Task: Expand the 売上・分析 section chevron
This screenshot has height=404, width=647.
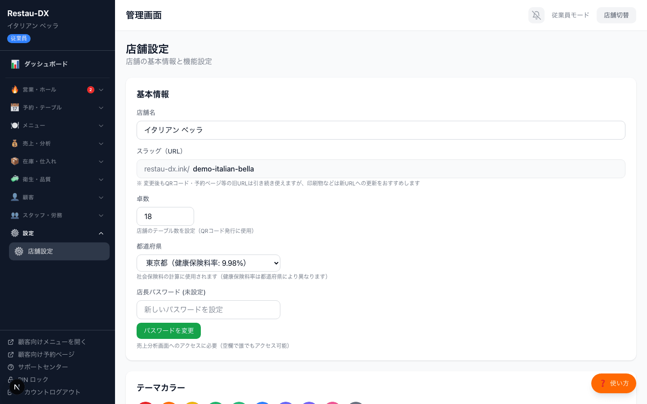Action: (x=101, y=144)
